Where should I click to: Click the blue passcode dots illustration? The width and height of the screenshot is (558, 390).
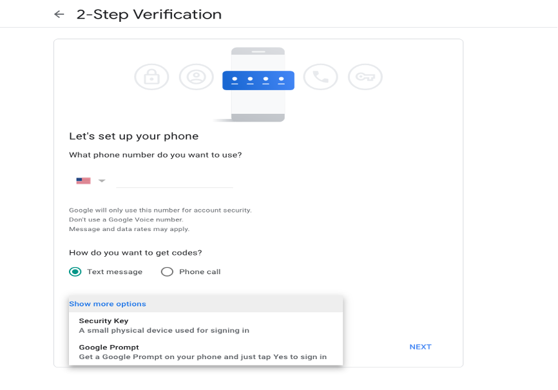tap(258, 80)
